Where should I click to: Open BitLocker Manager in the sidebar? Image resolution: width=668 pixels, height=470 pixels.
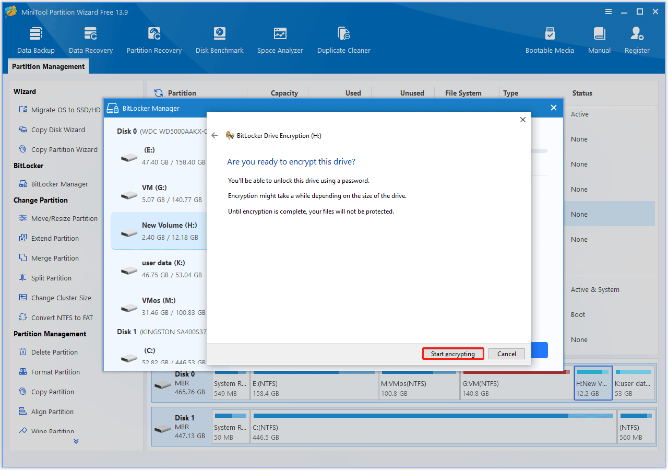tap(53, 184)
